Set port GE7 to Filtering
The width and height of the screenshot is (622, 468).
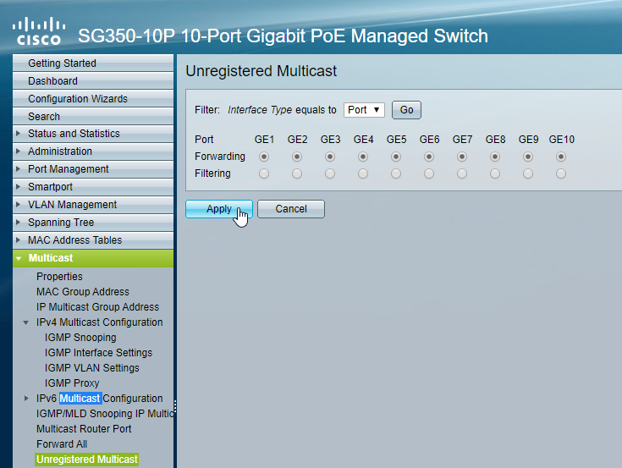pos(462,173)
